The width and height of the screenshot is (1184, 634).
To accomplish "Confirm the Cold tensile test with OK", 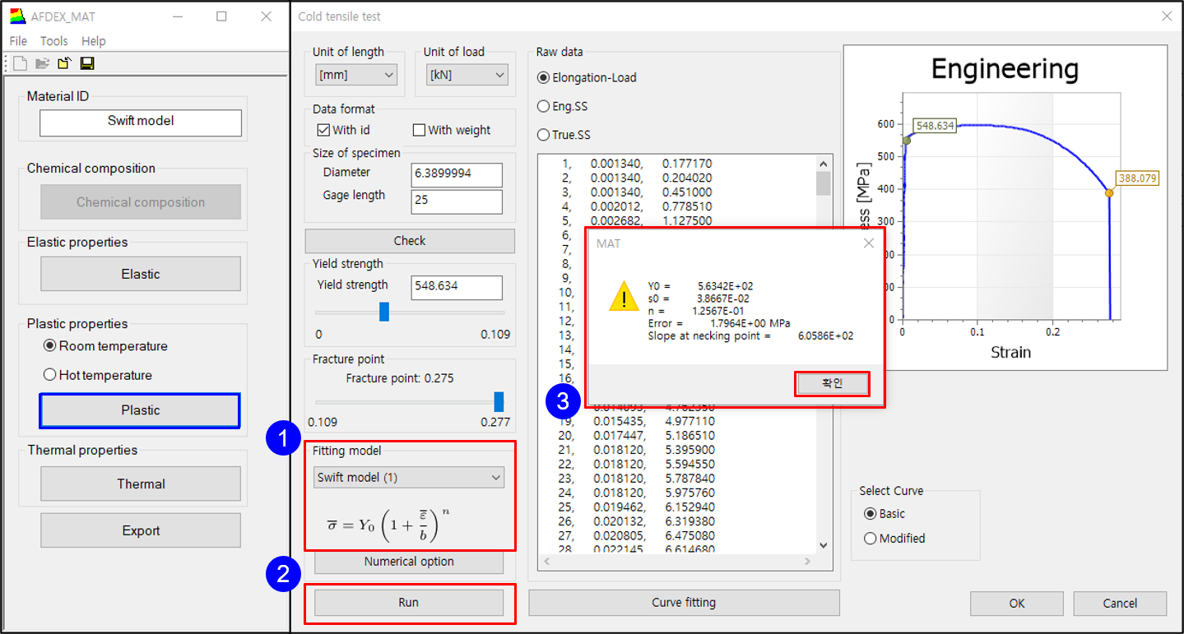I will click(x=1017, y=604).
